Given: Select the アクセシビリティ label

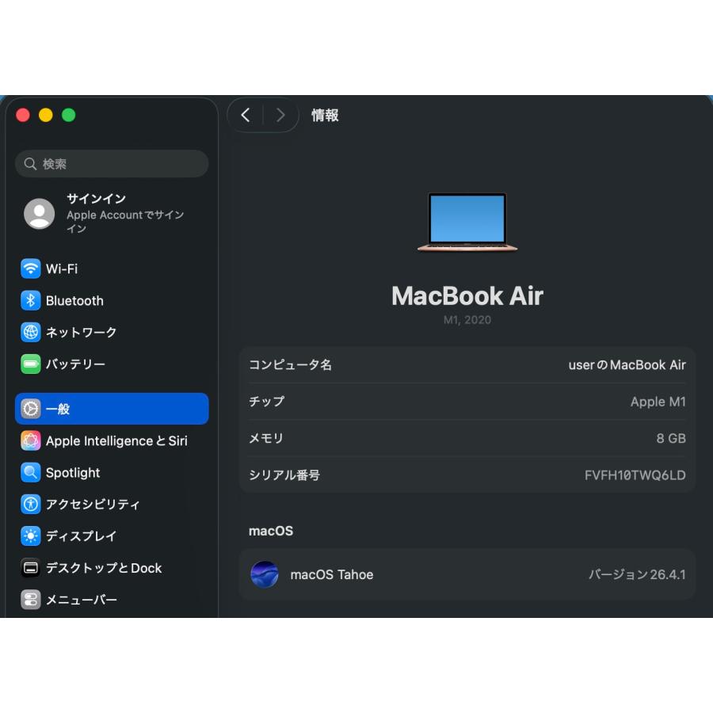Looking at the screenshot, I should (93, 505).
